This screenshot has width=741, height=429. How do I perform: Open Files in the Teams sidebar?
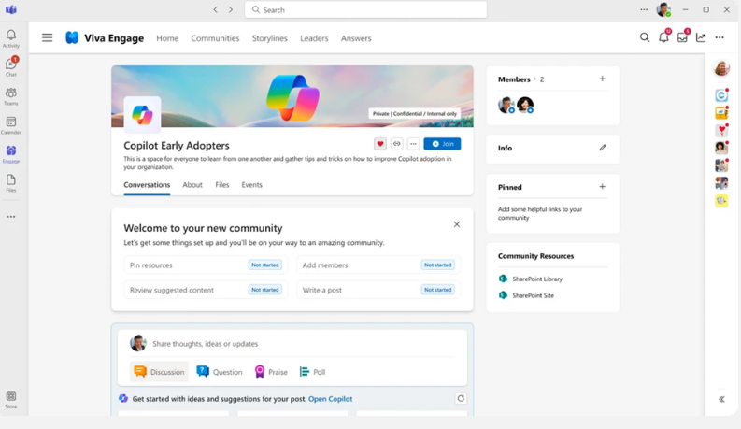click(x=11, y=183)
